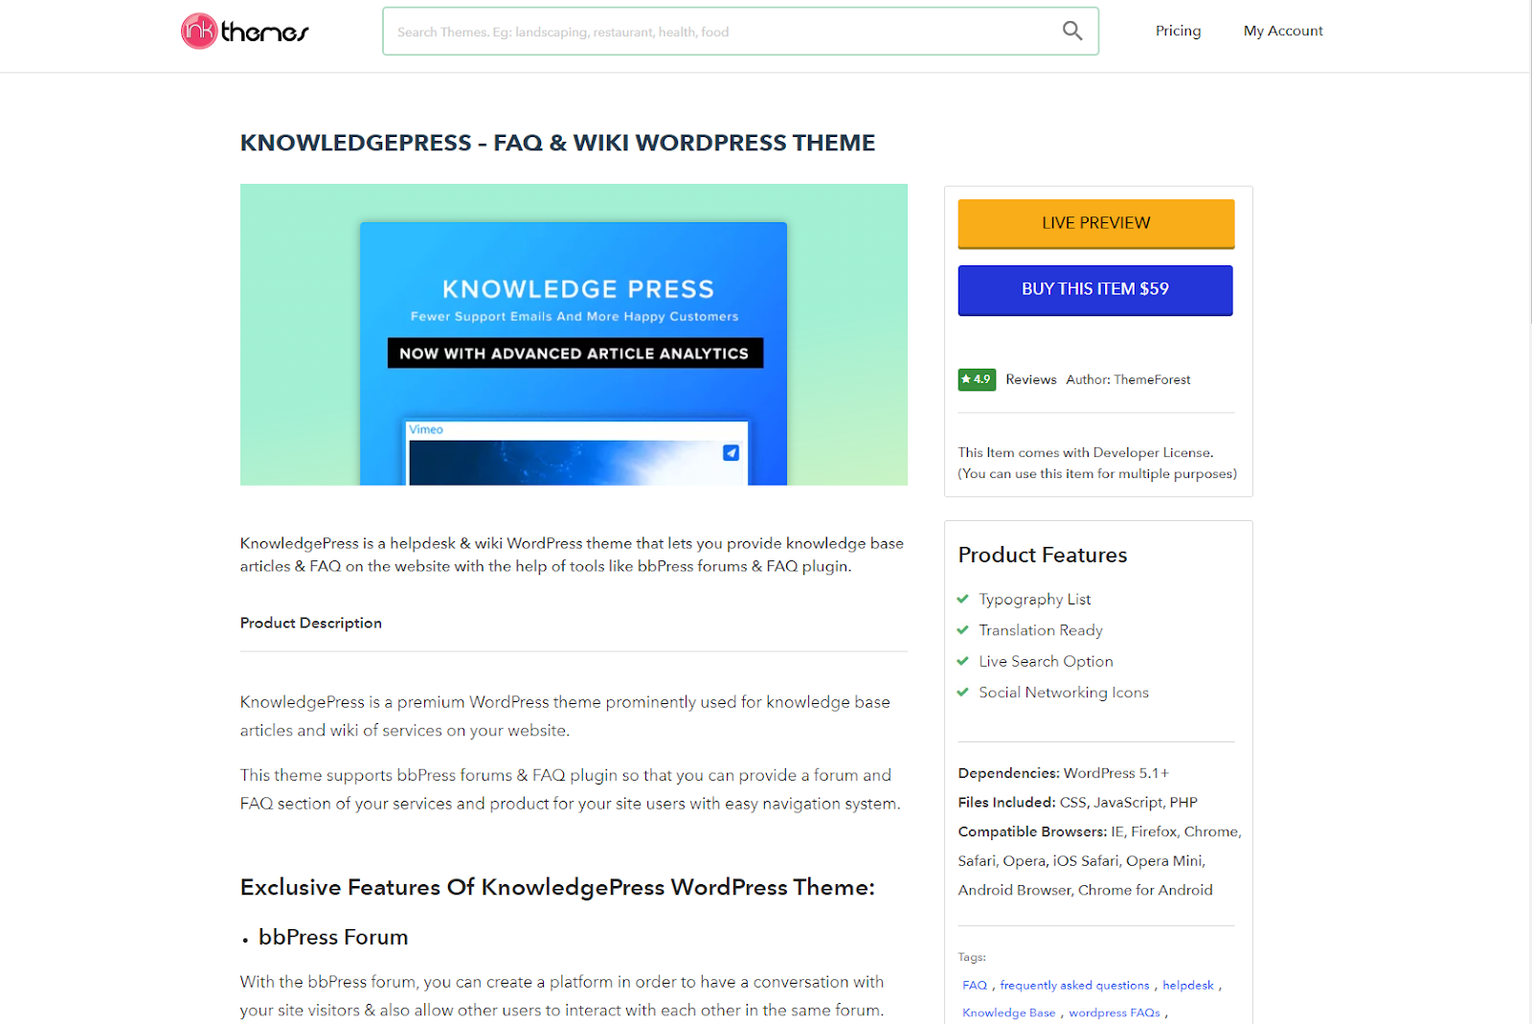This screenshot has width=1532, height=1024.
Task: Click the frequently asked questions tag
Action: click(1074, 985)
